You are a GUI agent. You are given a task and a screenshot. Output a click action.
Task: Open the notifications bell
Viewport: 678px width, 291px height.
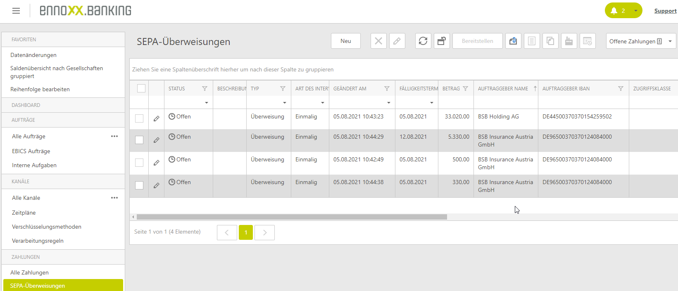pyautogui.click(x=614, y=11)
